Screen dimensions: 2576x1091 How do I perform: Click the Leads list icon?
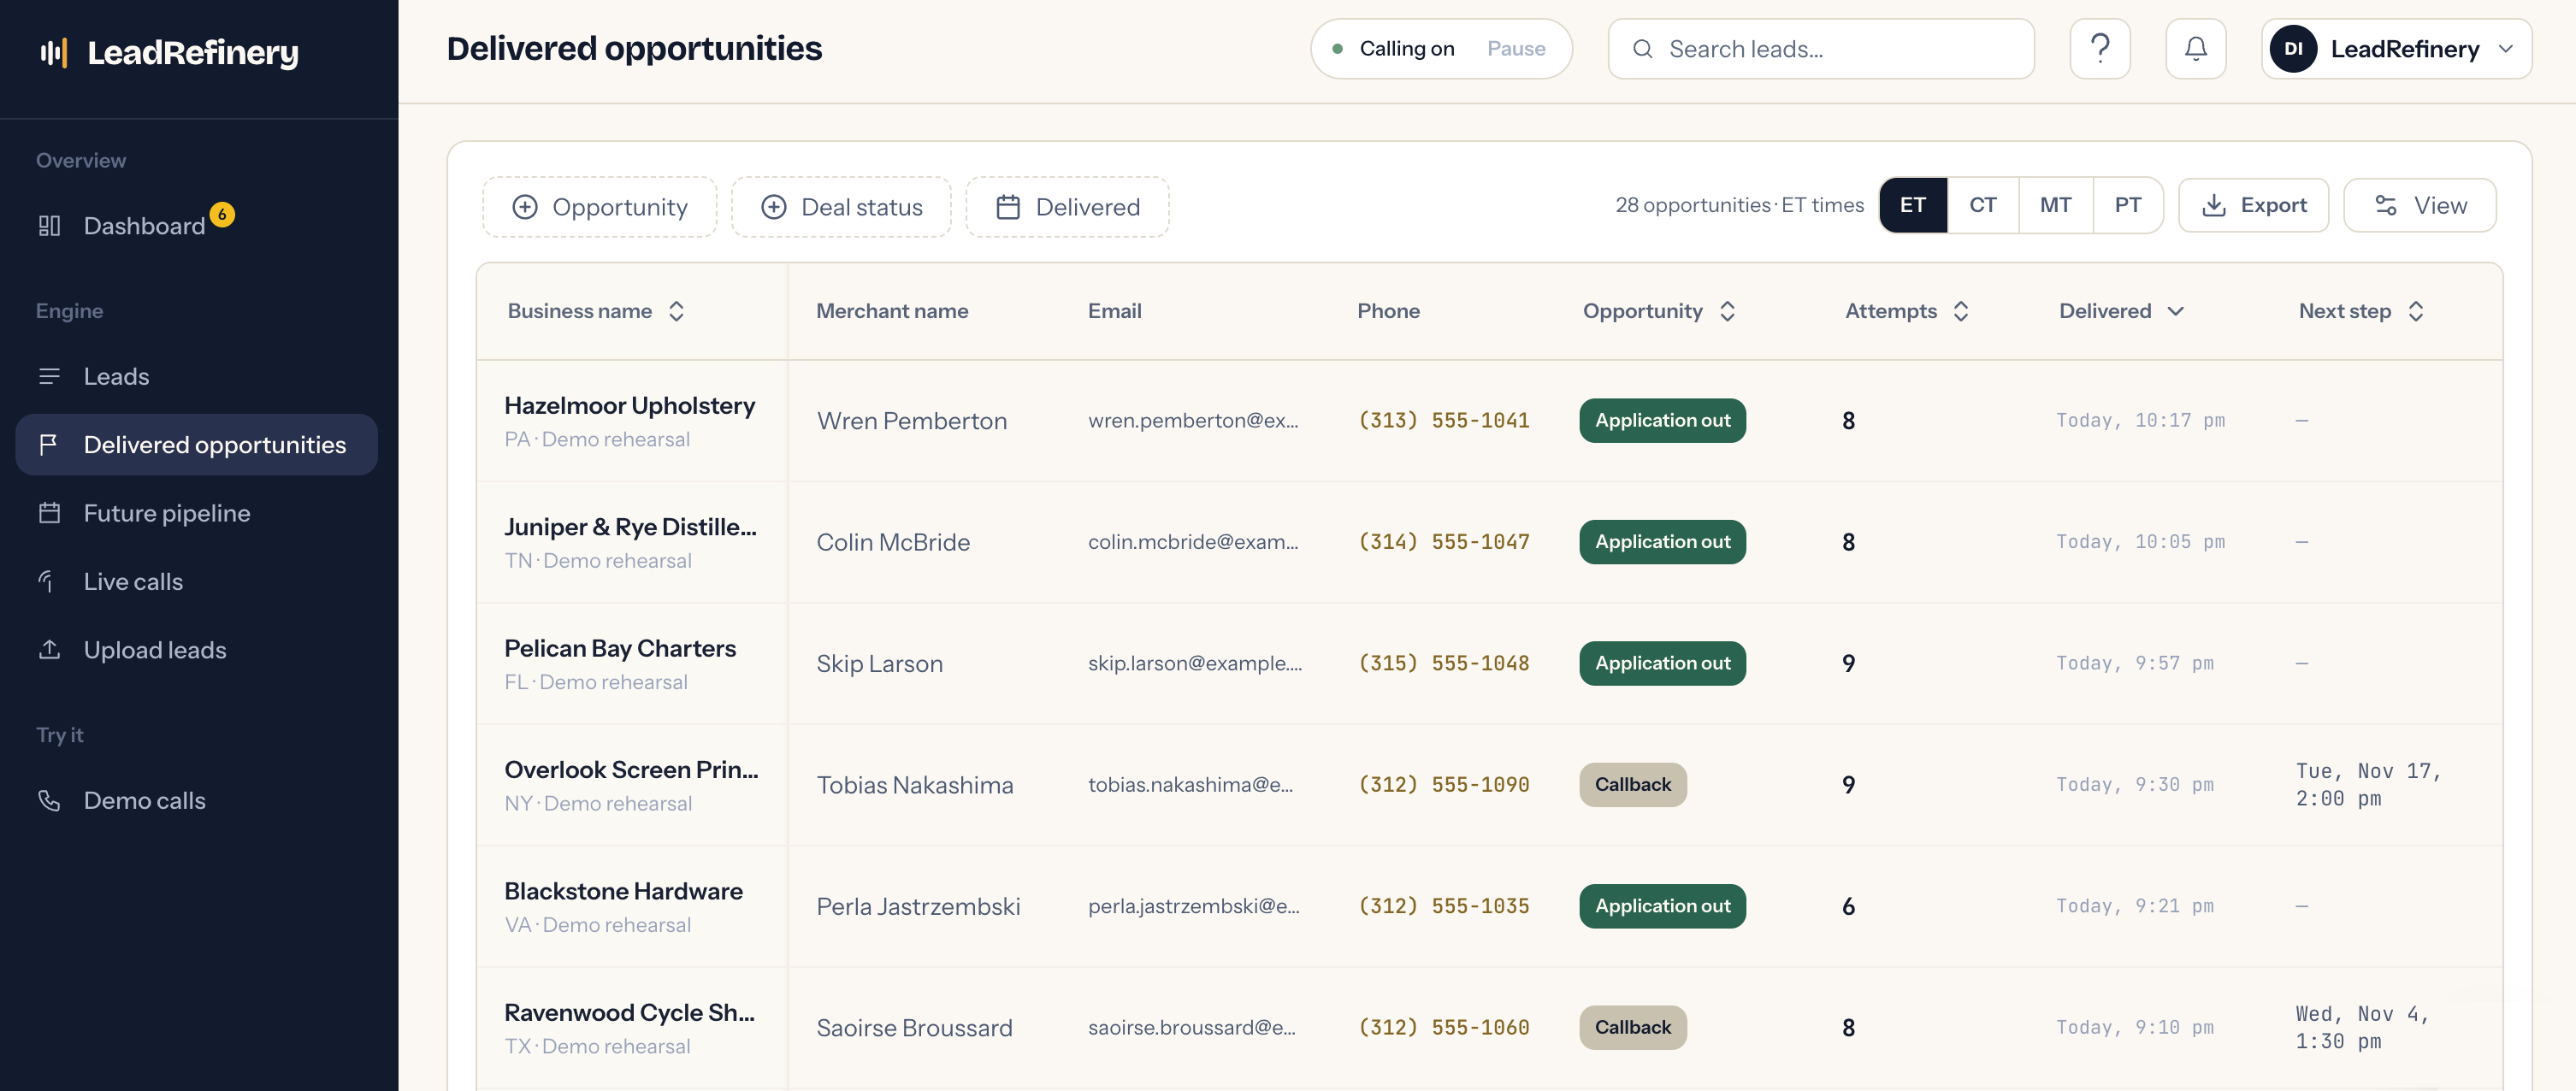[49, 376]
